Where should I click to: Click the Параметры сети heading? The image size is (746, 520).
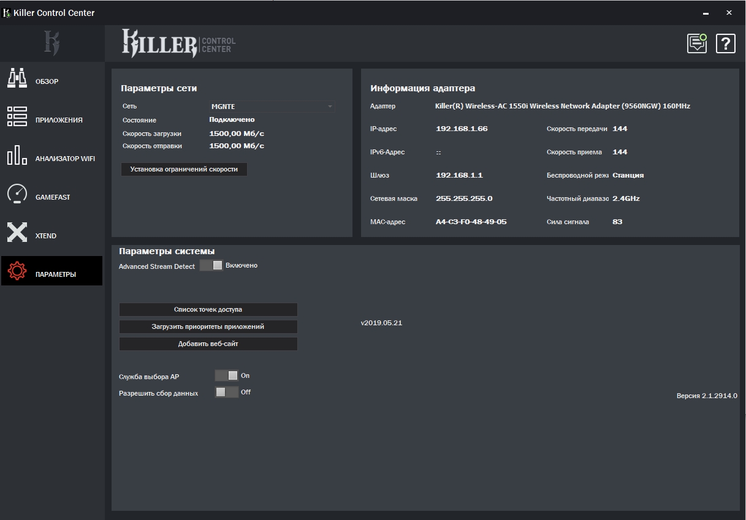(x=159, y=88)
